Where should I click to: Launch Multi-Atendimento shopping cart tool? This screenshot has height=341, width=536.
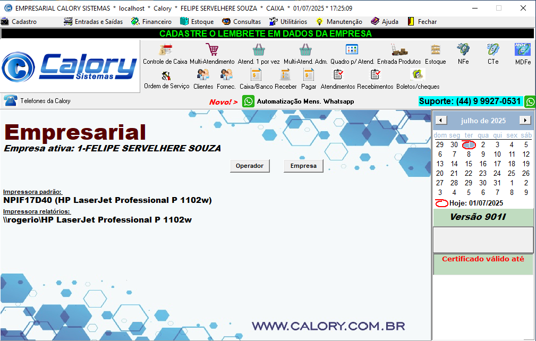[211, 53]
